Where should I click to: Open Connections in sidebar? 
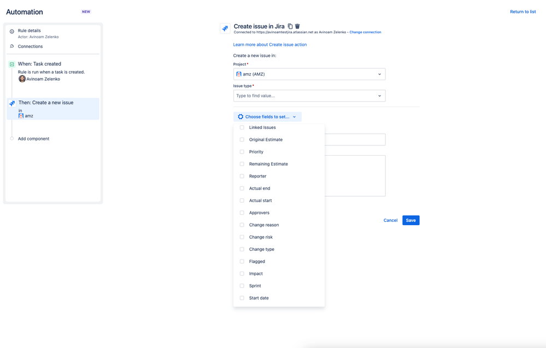coord(30,46)
